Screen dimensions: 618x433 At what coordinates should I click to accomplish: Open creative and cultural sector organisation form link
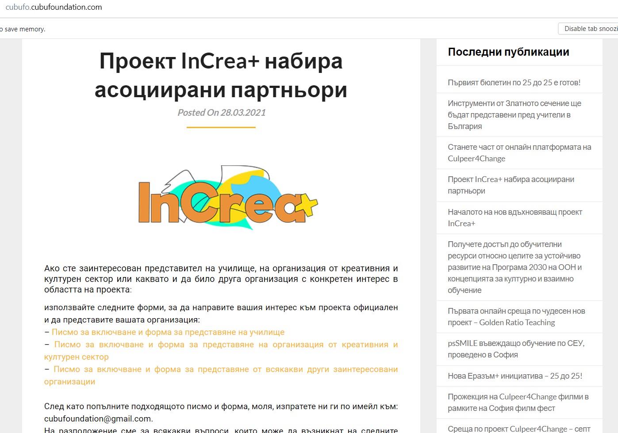tap(221, 351)
